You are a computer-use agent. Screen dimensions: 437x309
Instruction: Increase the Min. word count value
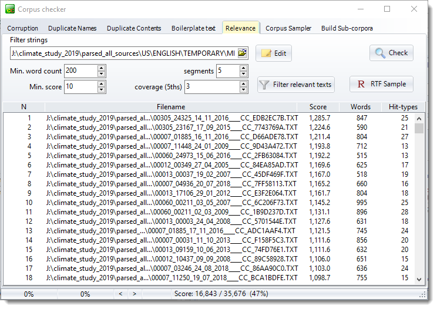pyautogui.click(x=101, y=68)
